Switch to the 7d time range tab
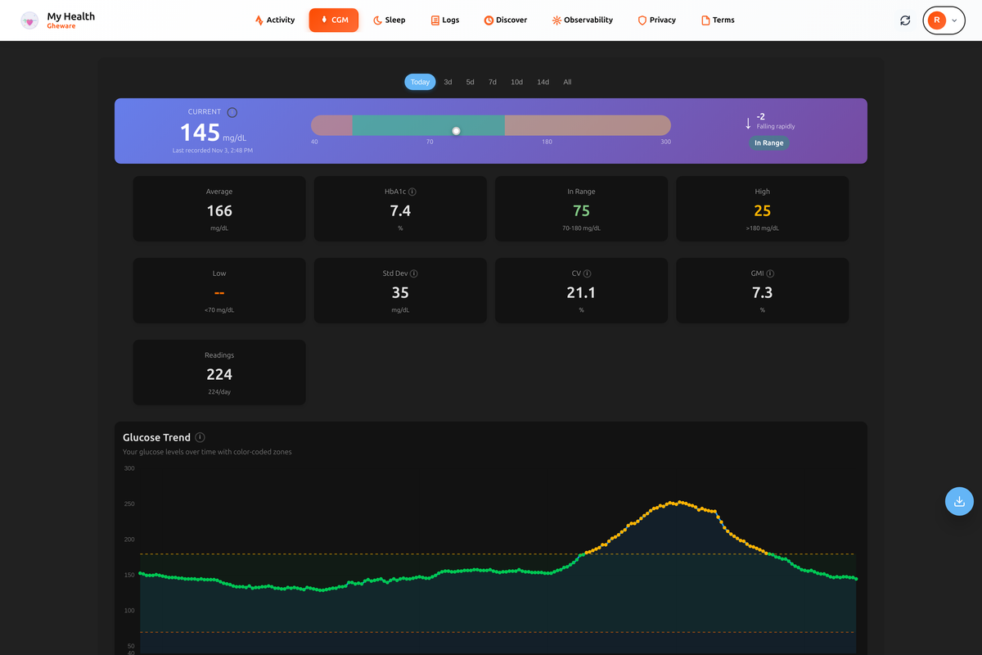 (492, 82)
